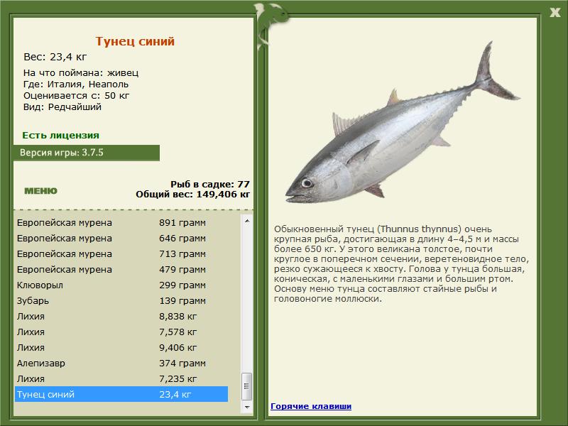
Task: Click the scrollbar down arrow in fish list
Action: (247, 407)
